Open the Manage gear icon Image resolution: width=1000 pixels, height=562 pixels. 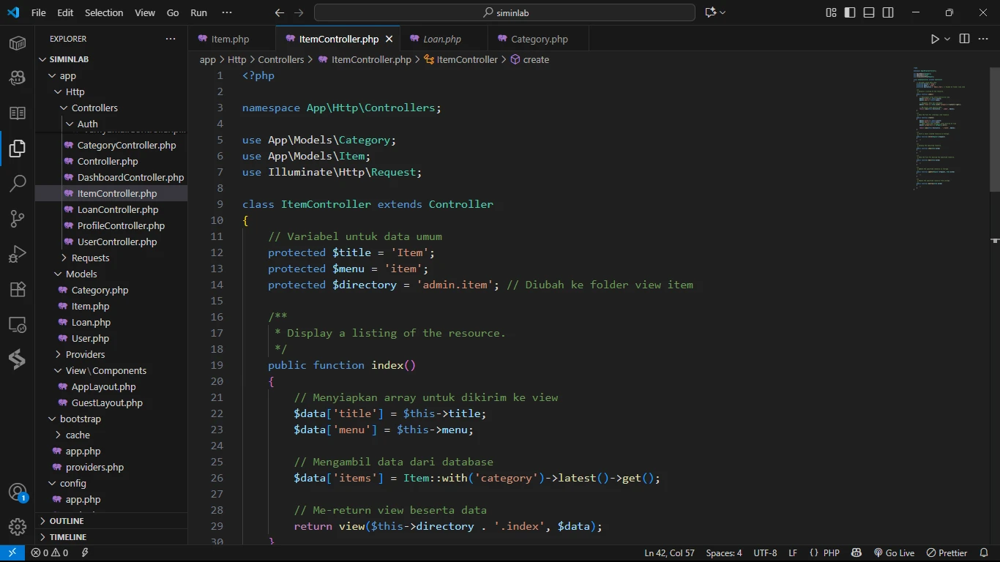[x=18, y=527]
